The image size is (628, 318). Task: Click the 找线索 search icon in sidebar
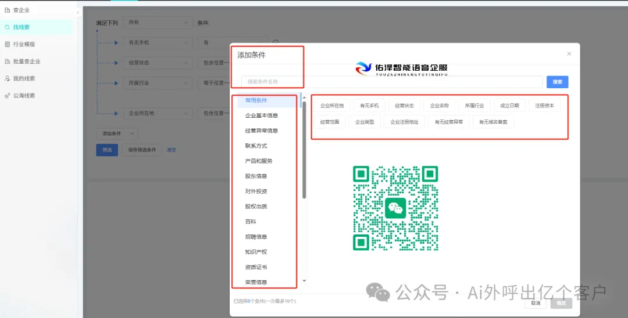pyautogui.click(x=7, y=27)
